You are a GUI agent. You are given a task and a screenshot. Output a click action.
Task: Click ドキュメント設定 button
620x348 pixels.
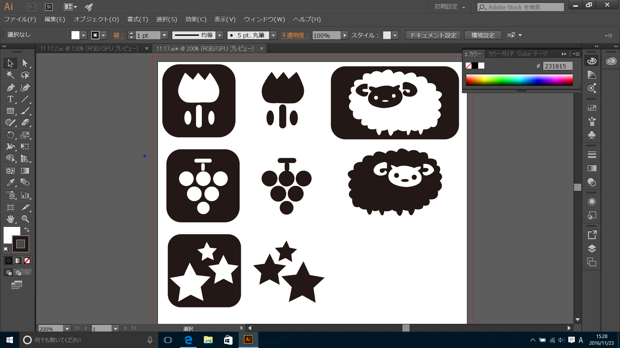pos(433,35)
